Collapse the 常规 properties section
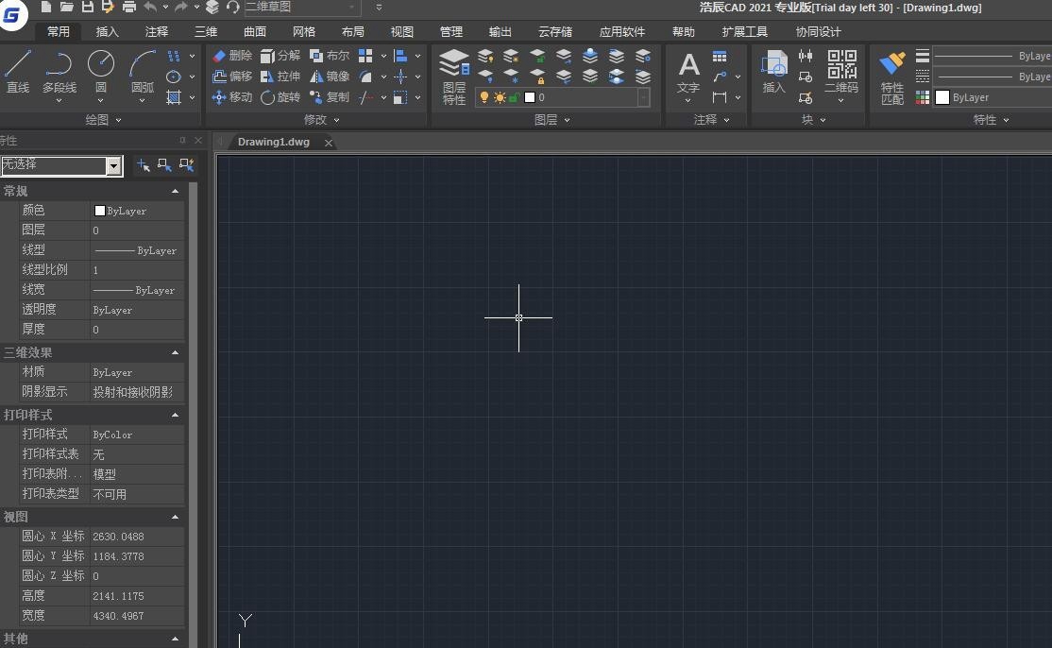1052x648 pixels. (x=175, y=191)
